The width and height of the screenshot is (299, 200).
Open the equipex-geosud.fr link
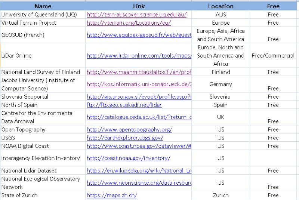click(139, 35)
